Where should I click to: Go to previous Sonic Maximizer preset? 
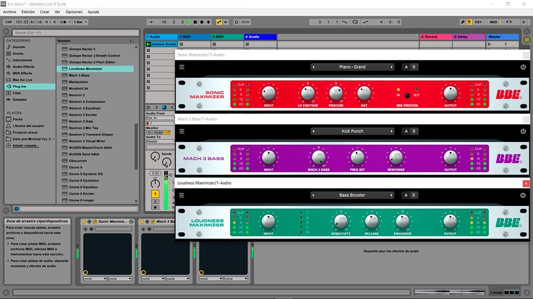click(313, 67)
